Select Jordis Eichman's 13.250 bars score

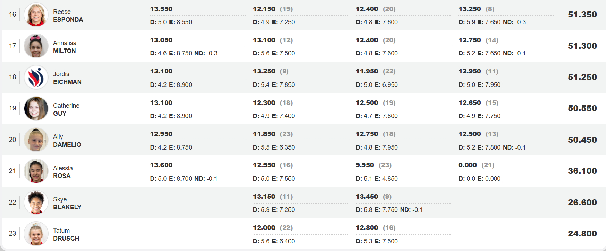click(264, 71)
